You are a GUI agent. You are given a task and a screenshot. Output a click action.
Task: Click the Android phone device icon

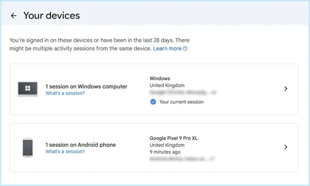[x=27, y=147]
